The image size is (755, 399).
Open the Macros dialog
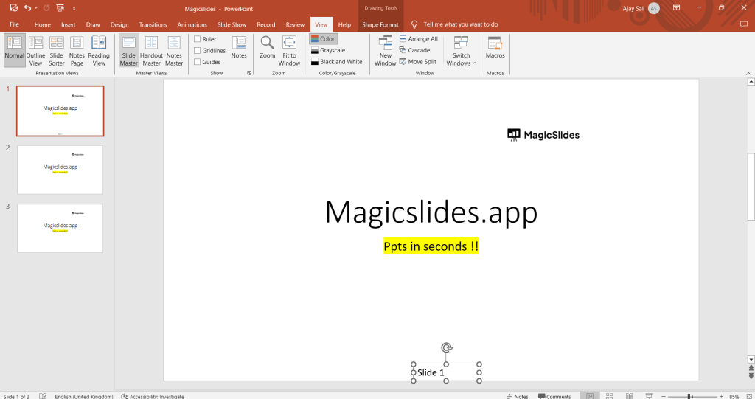495,47
